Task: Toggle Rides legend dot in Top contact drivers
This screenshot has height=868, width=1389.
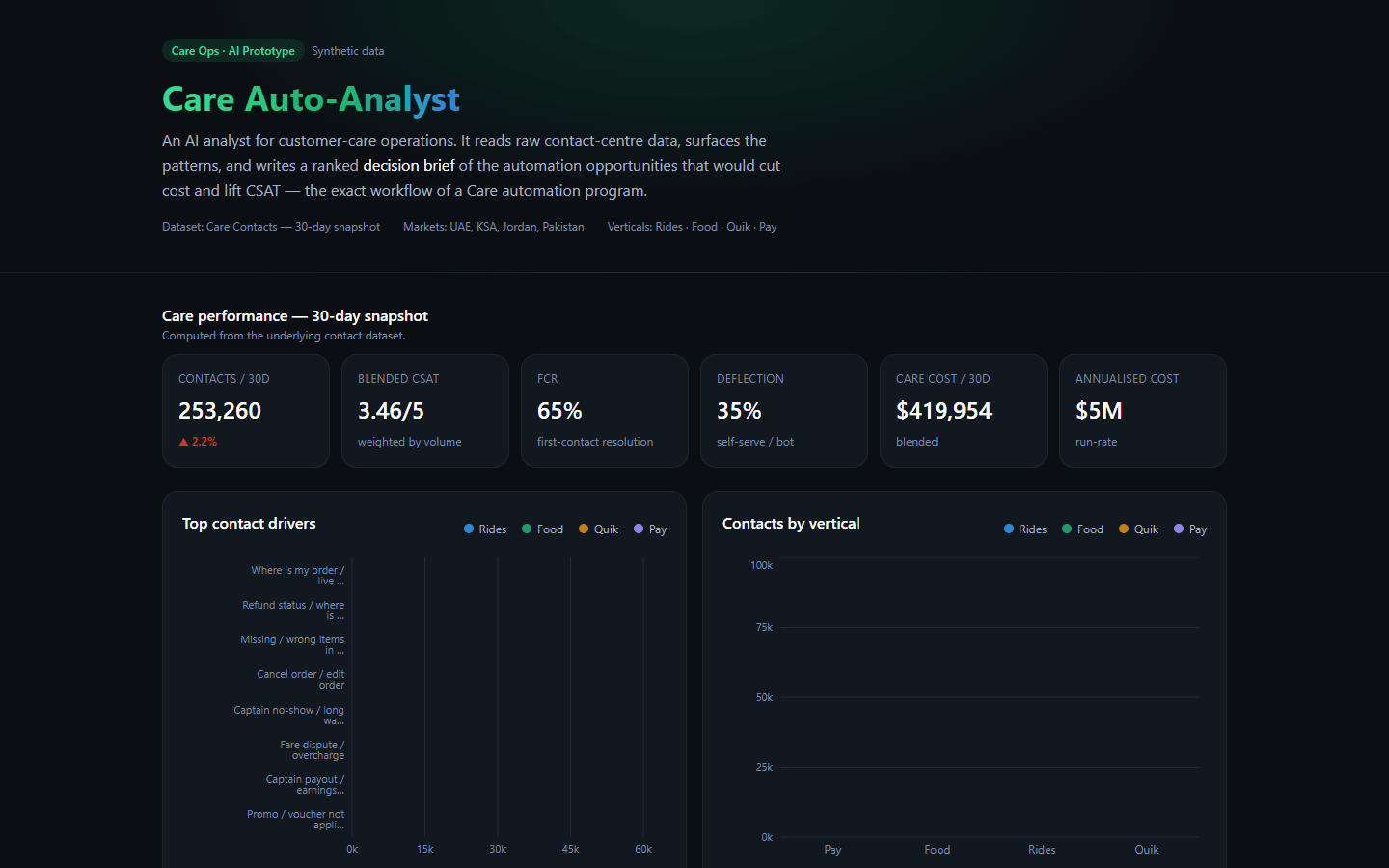Action: coord(469,529)
